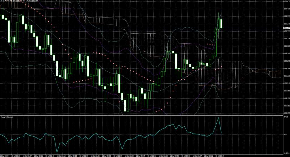290x157 pixels.
Task: Click the 13 Jul 02:27 time label
Action: [x=84, y=156]
